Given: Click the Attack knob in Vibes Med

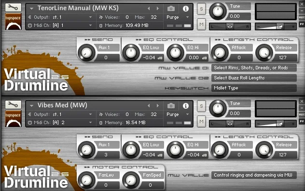Looking at the screenshot, I should 220,150.
